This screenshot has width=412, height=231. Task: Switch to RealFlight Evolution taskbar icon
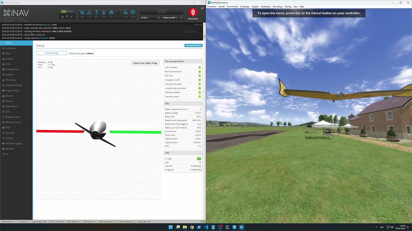(241, 227)
